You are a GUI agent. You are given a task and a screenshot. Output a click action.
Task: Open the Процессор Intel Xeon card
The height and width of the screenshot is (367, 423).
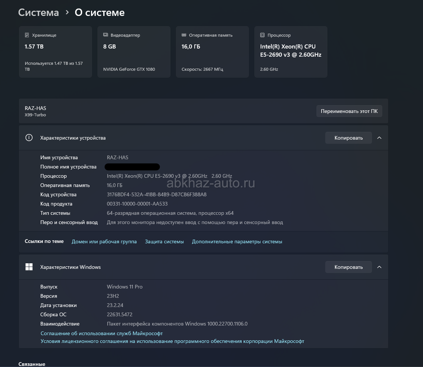point(291,52)
